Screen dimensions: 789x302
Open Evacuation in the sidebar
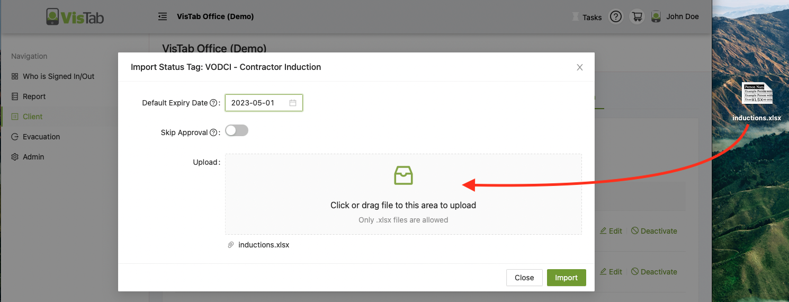pos(41,137)
